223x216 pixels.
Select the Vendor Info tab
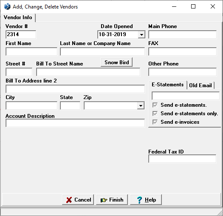pos(18,17)
